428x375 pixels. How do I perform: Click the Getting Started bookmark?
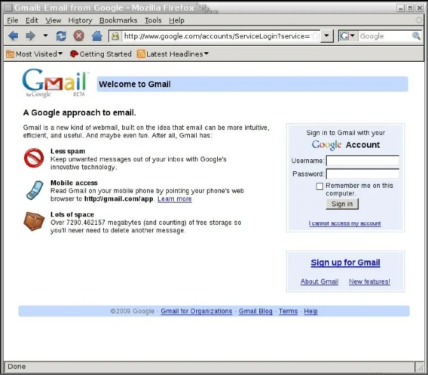101,54
